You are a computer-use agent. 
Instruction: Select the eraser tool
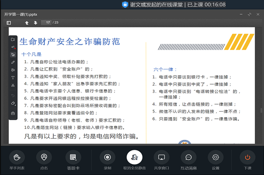(13, 103)
